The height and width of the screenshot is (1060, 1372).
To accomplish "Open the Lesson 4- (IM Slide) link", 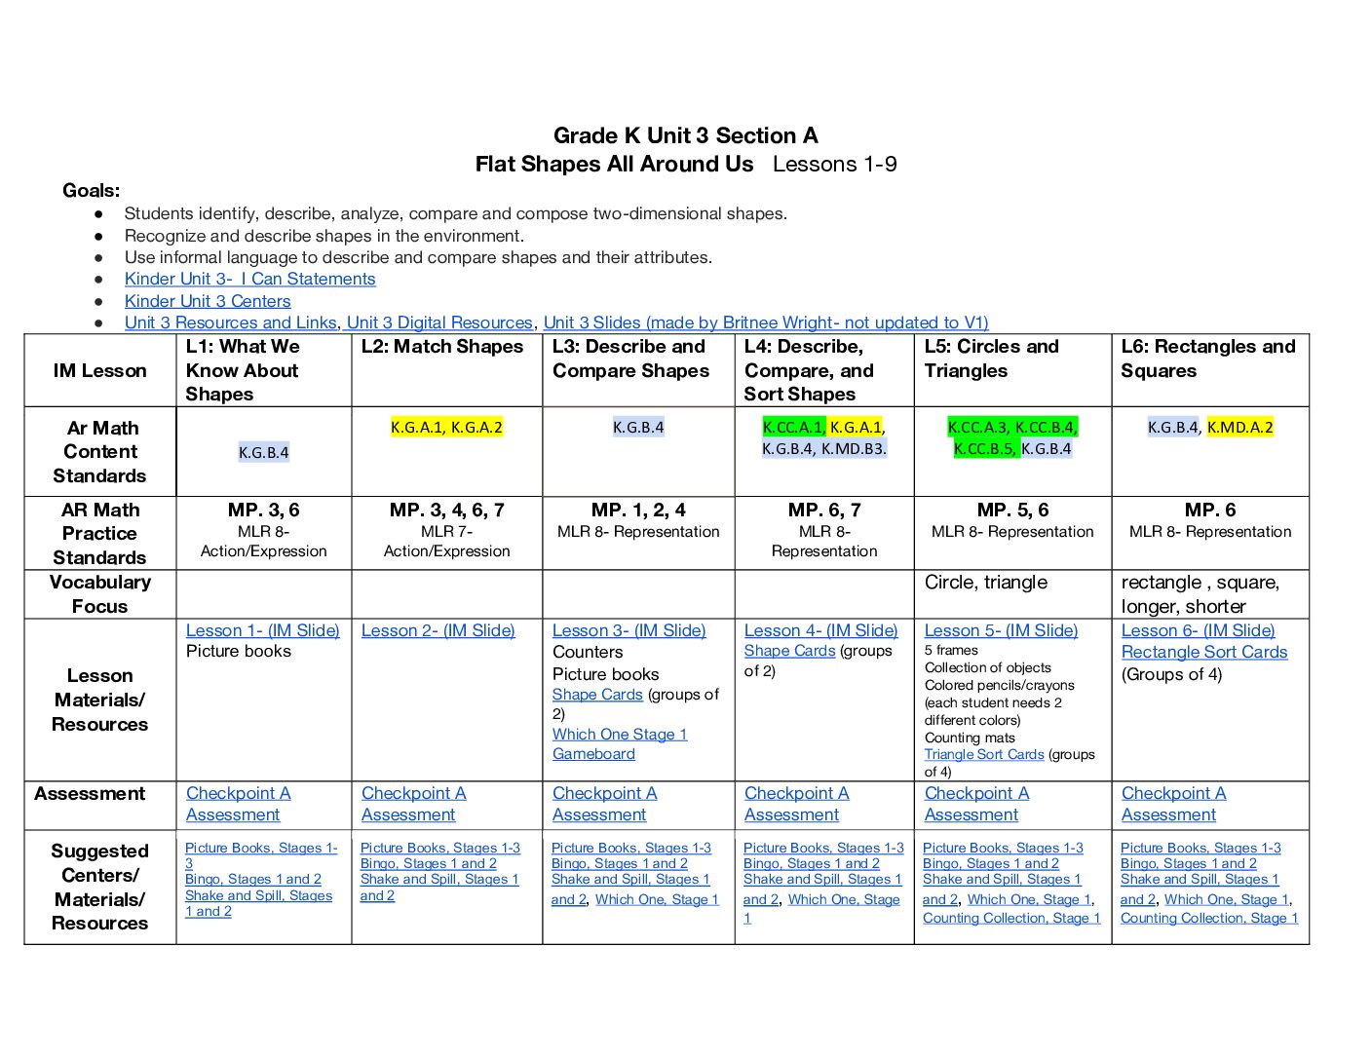I will 821,630.
